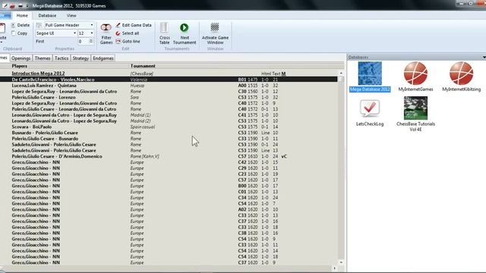The image size is (486, 273).
Task: Switch to the Endgames tab
Action: [x=103, y=58]
